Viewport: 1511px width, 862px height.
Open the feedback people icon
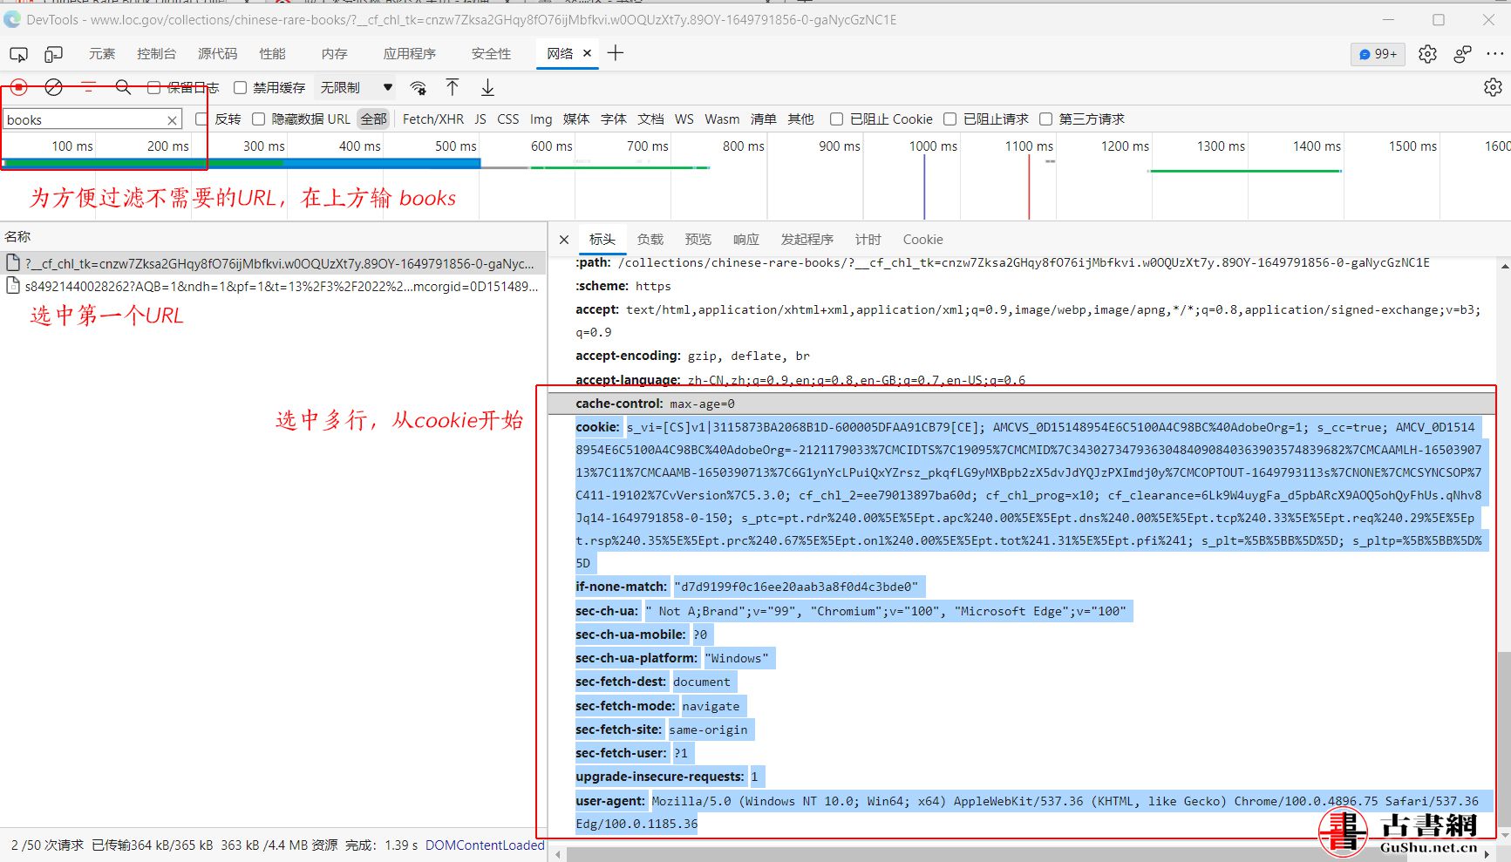click(x=1462, y=54)
